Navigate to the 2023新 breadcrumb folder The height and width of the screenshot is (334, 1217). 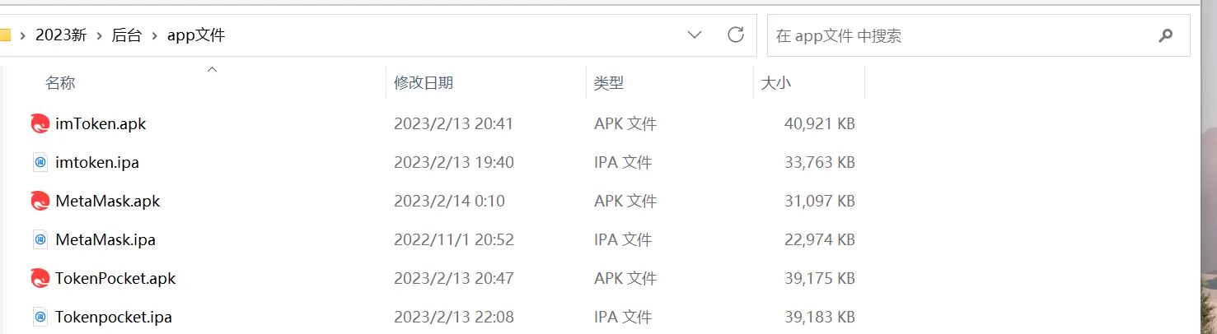click(61, 35)
